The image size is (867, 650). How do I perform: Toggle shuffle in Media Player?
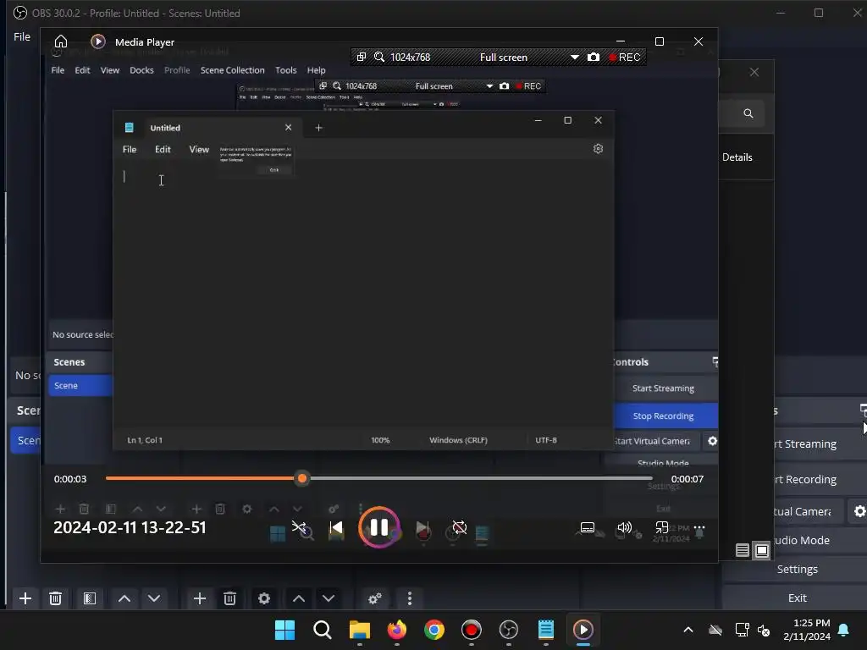coord(299,528)
